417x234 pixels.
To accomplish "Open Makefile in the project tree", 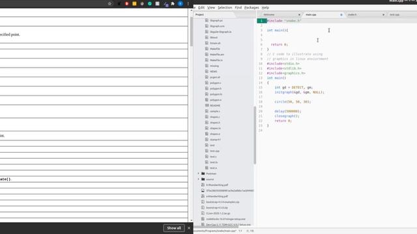I will pos(215,49).
